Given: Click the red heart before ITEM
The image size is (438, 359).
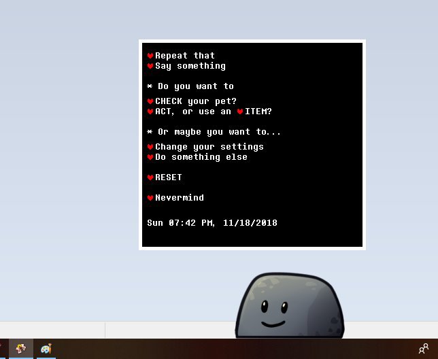Looking at the screenshot, I should 240,112.
